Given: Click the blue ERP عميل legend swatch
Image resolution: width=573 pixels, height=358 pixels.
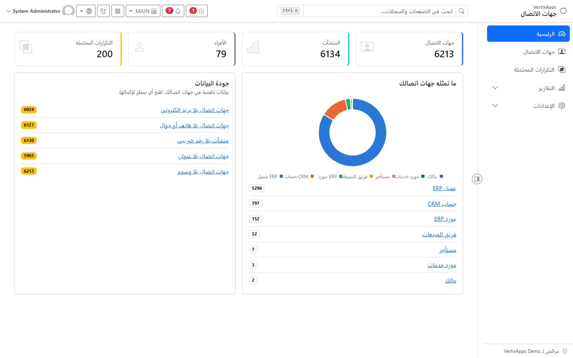Looking at the screenshot, I should [281, 176].
